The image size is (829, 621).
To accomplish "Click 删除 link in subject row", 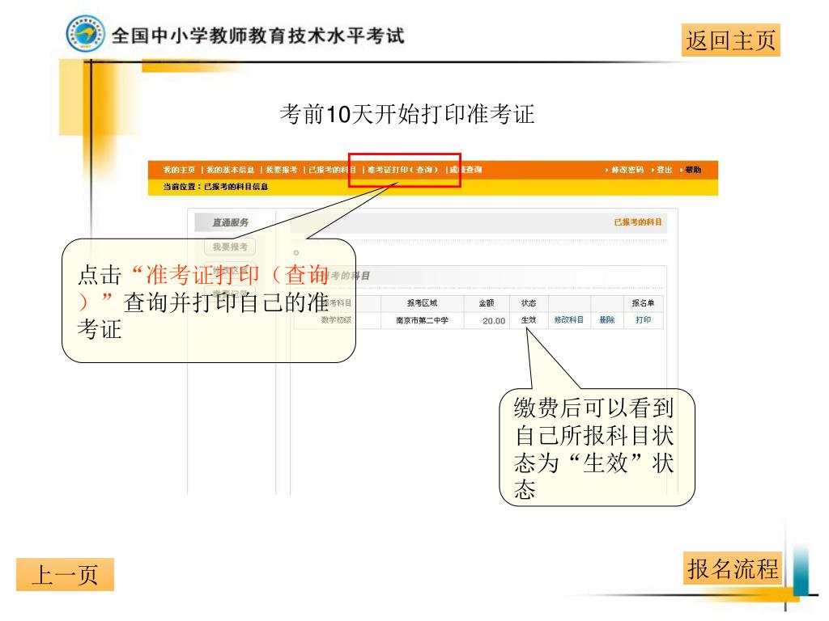I will click(607, 320).
